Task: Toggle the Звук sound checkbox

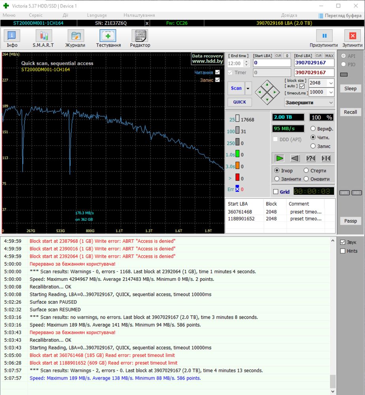Action: click(342, 243)
